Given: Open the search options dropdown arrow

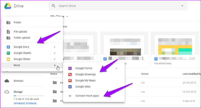Looking at the screenshot, I should pos(182,6).
